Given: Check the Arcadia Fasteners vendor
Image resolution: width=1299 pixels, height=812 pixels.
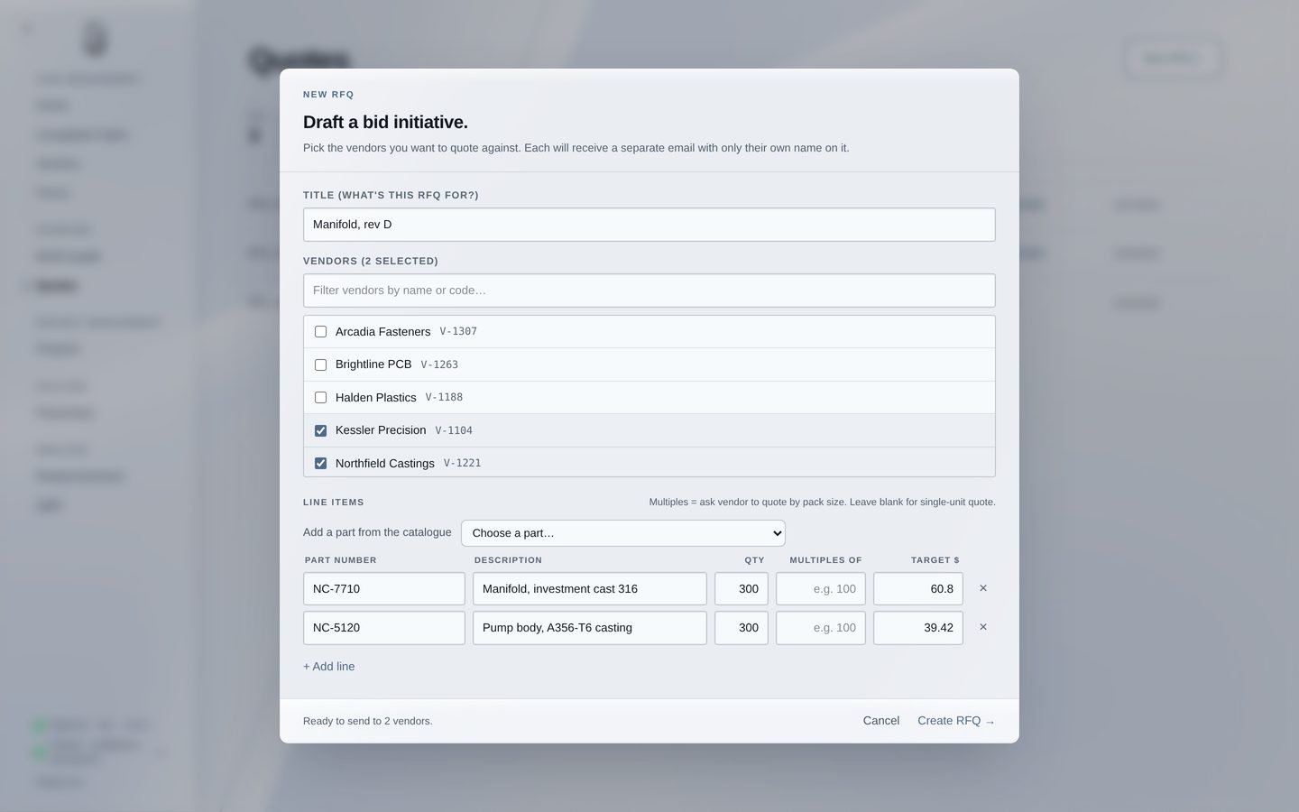Looking at the screenshot, I should [x=320, y=332].
